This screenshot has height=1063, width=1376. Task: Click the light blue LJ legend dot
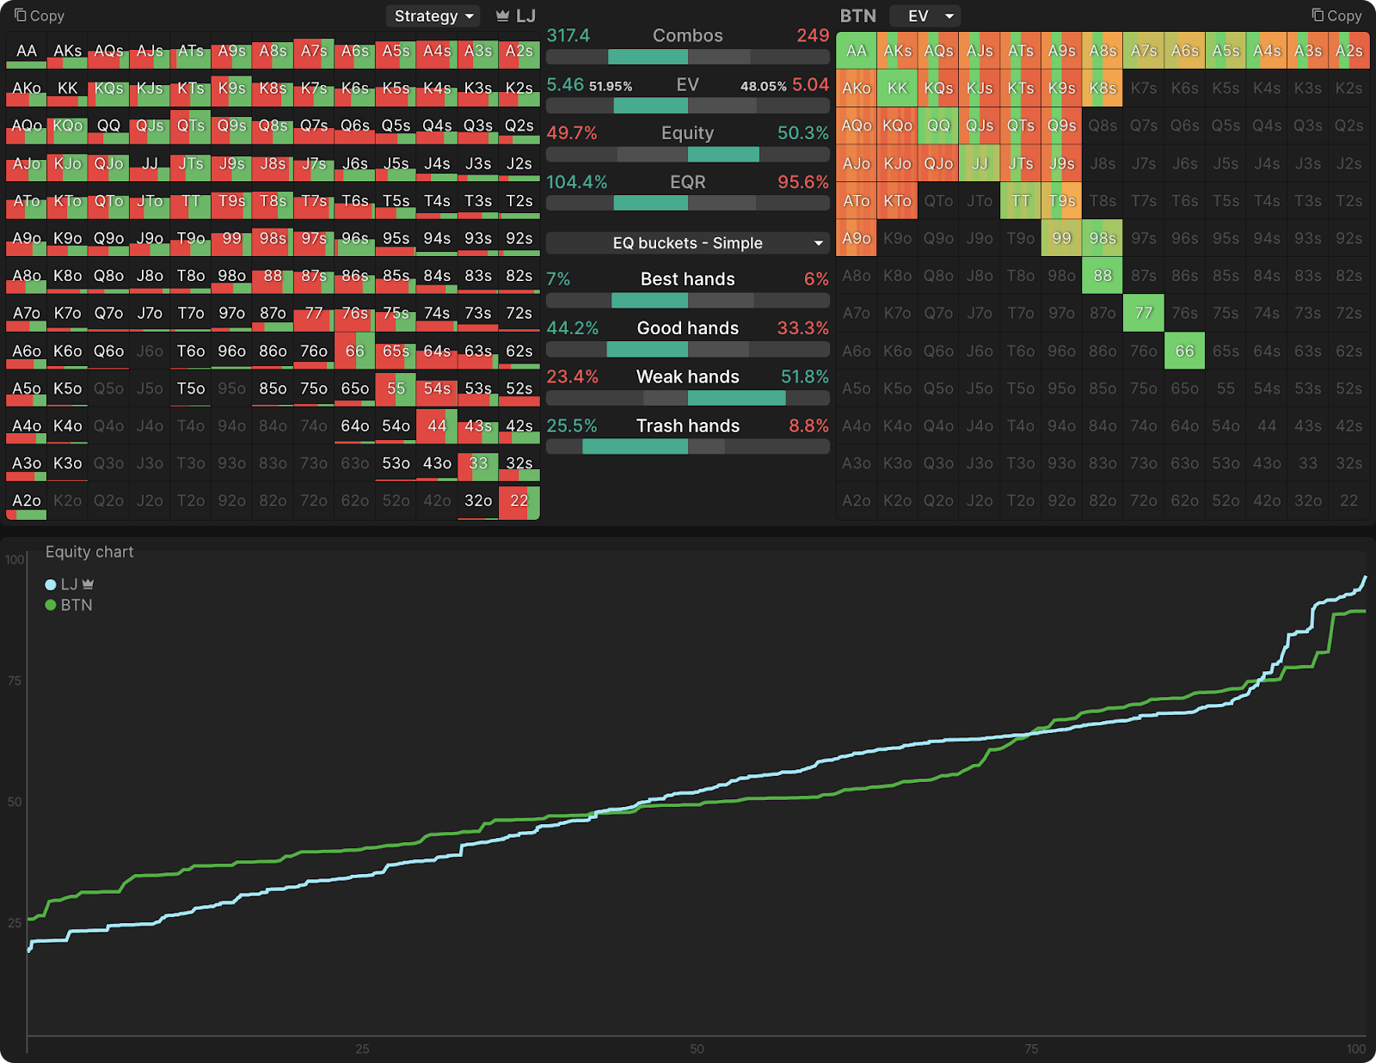coord(51,584)
